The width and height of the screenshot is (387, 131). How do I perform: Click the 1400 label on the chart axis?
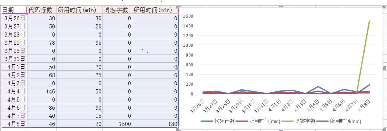point(188,26)
